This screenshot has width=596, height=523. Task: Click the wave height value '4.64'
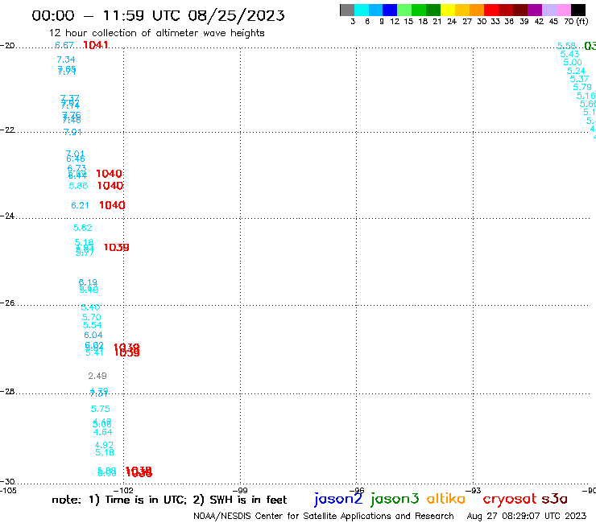tap(102, 432)
